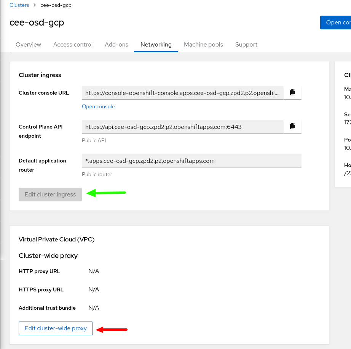
Task: Click N/A value beside HTTP proxy URL
Action: pyautogui.click(x=94, y=271)
